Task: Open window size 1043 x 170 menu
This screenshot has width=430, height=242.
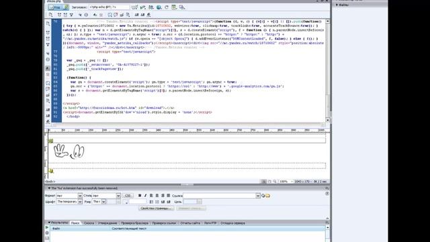Action: click(302, 182)
